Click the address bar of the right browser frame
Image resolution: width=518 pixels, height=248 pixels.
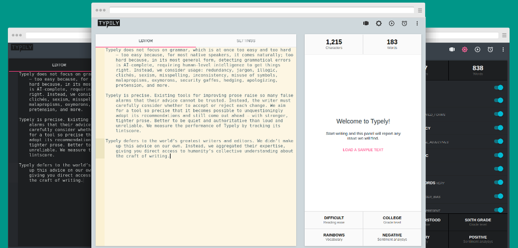click(462, 35)
